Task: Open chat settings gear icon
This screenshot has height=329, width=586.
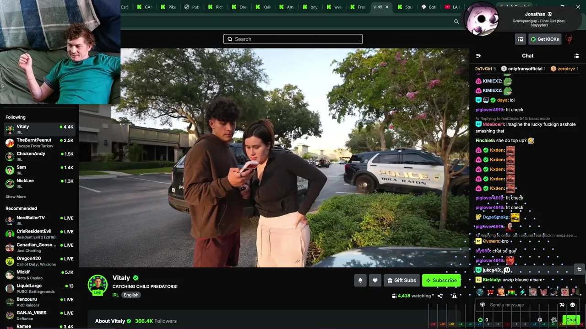Action: click(540, 320)
